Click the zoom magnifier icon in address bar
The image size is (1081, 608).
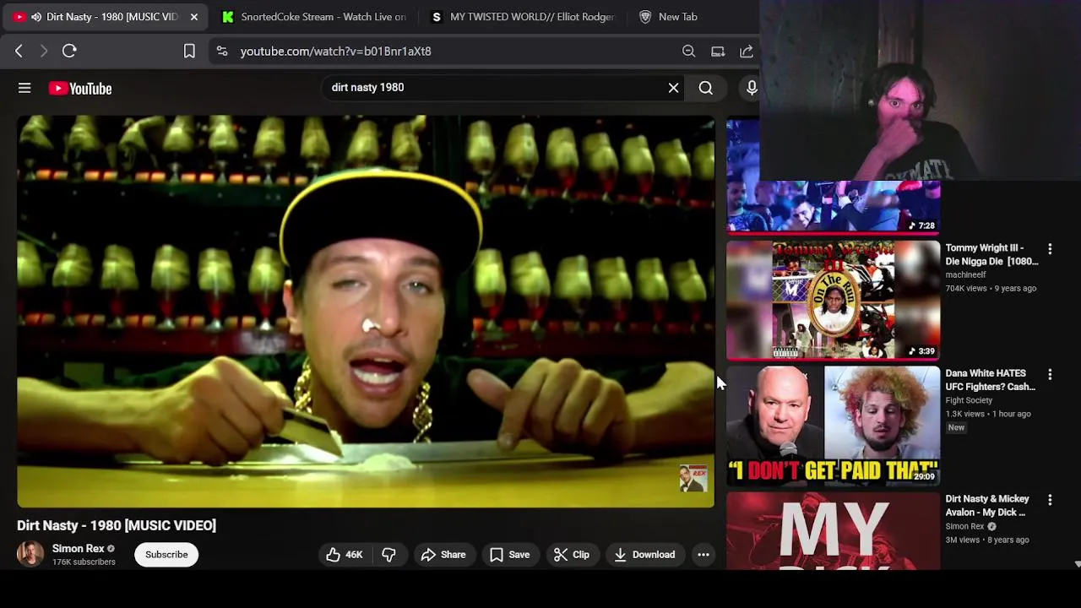(x=689, y=52)
